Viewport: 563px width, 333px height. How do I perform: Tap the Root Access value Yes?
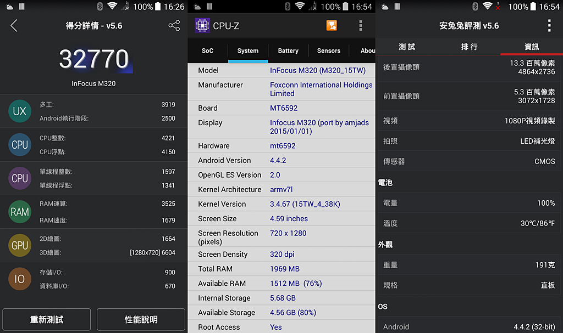coord(276,327)
